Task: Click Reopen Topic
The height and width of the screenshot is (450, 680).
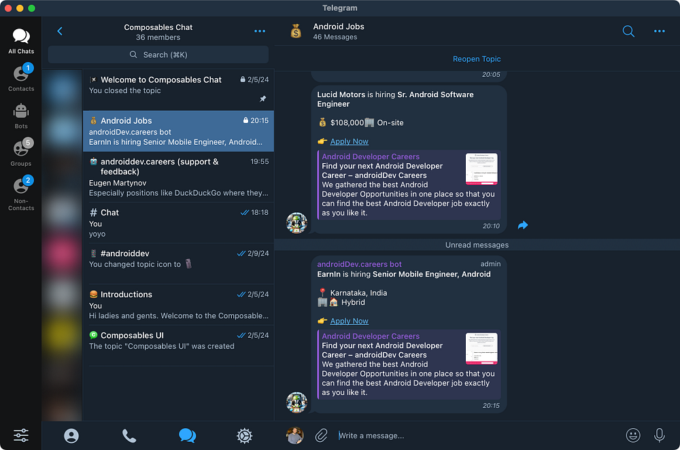Action: 477,59
